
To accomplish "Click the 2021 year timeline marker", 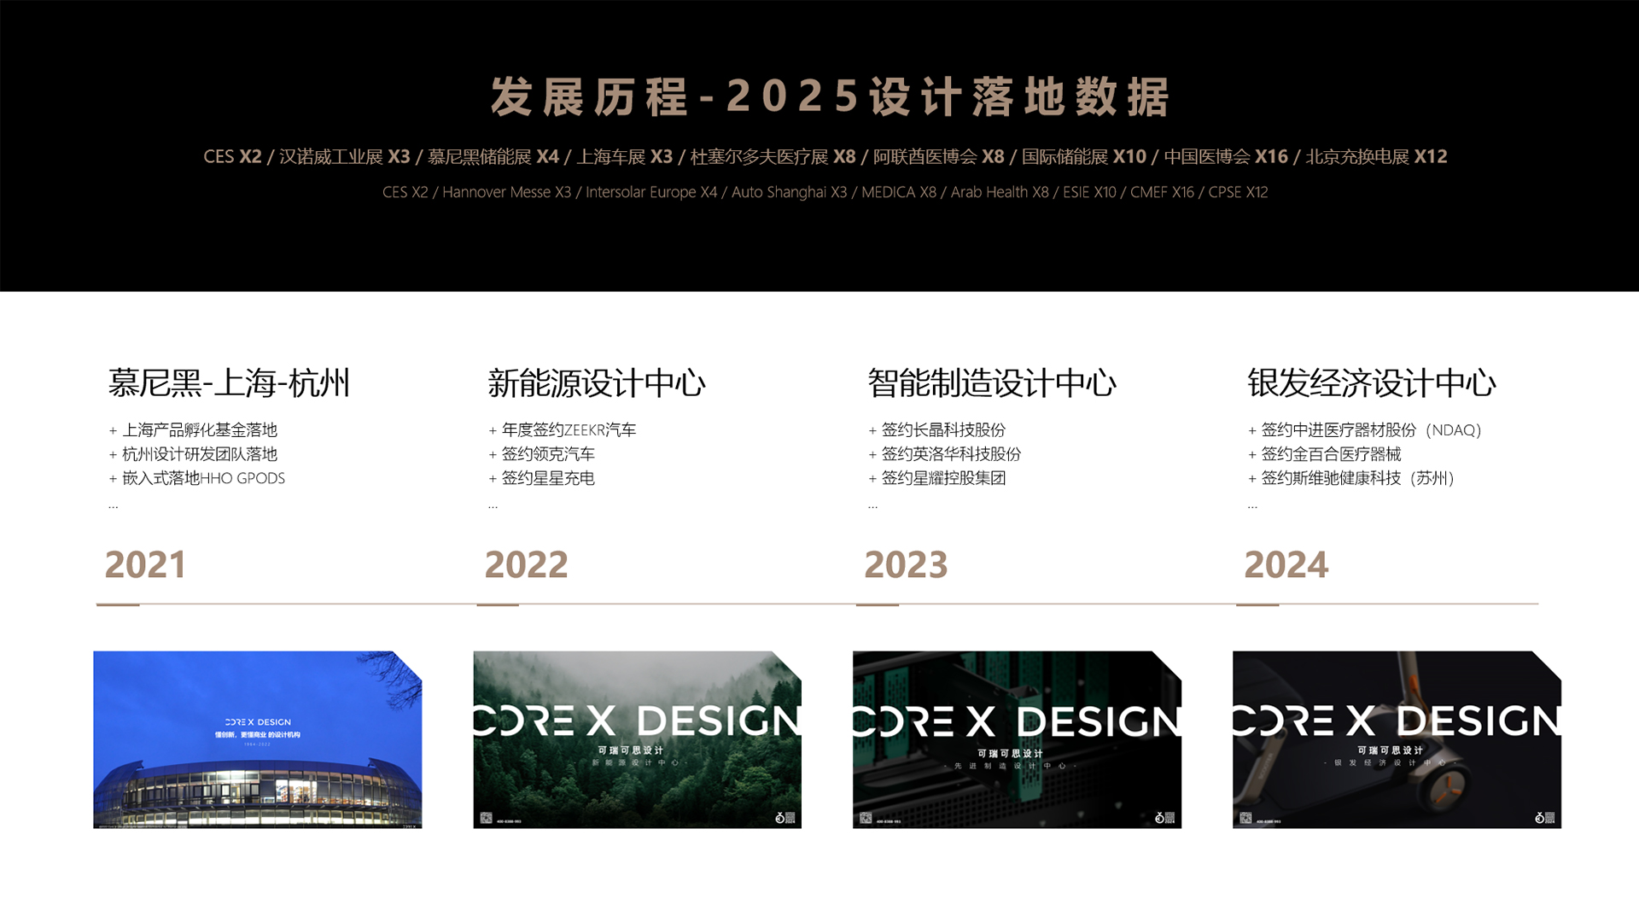I will [x=145, y=564].
